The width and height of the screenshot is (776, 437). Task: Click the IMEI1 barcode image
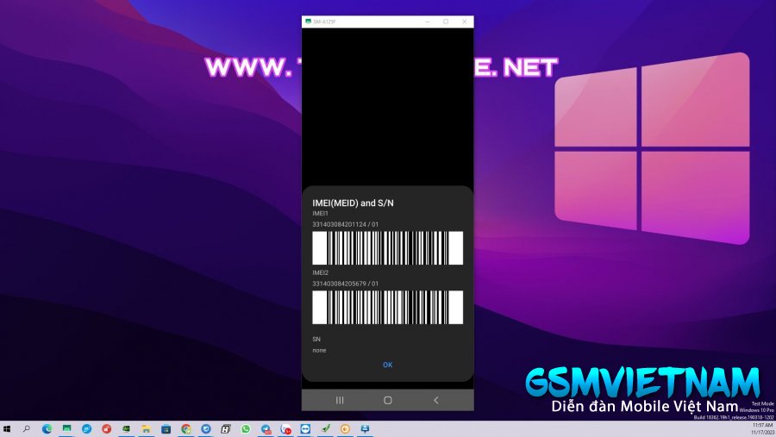tap(387, 248)
